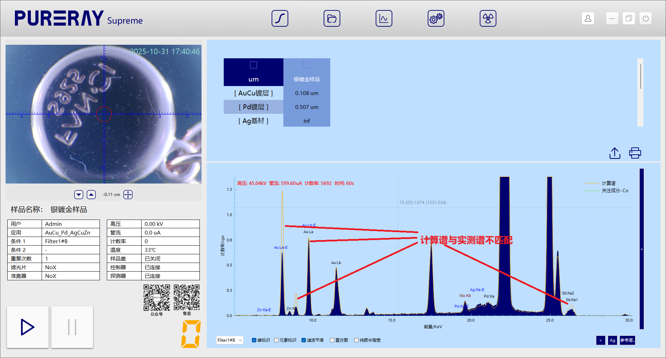
Task: Click the results table vertical scrollbar
Action: click(641, 92)
